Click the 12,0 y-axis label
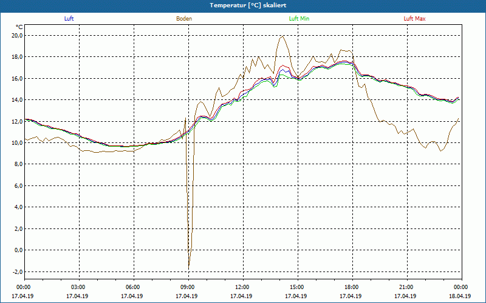 click(18, 122)
